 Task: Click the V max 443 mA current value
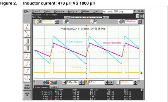coord(59,96)
